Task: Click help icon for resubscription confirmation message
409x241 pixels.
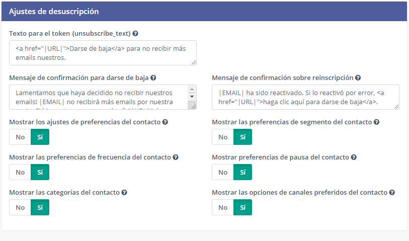Action: coord(358,78)
